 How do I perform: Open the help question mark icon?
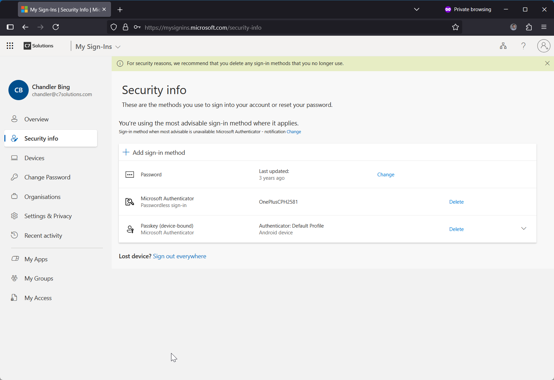[523, 46]
